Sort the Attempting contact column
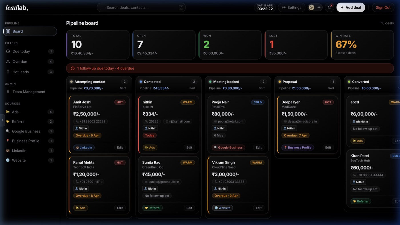Viewport: 400px width, 225px height. coord(123,88)
